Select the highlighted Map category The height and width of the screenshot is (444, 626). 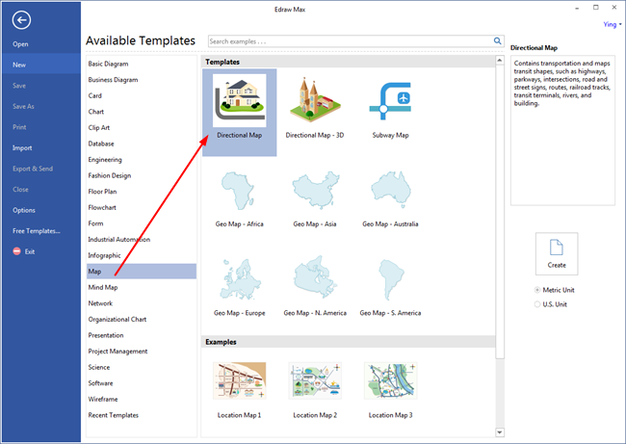pos(142,272)
